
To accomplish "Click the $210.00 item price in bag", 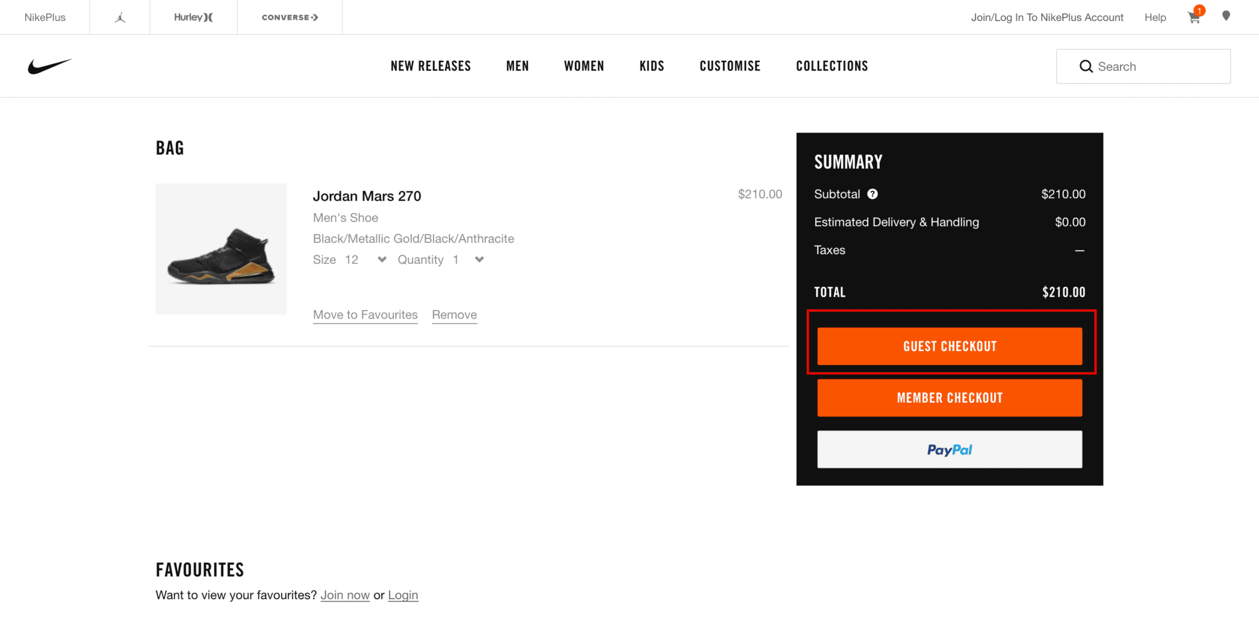I will (760, 194).
